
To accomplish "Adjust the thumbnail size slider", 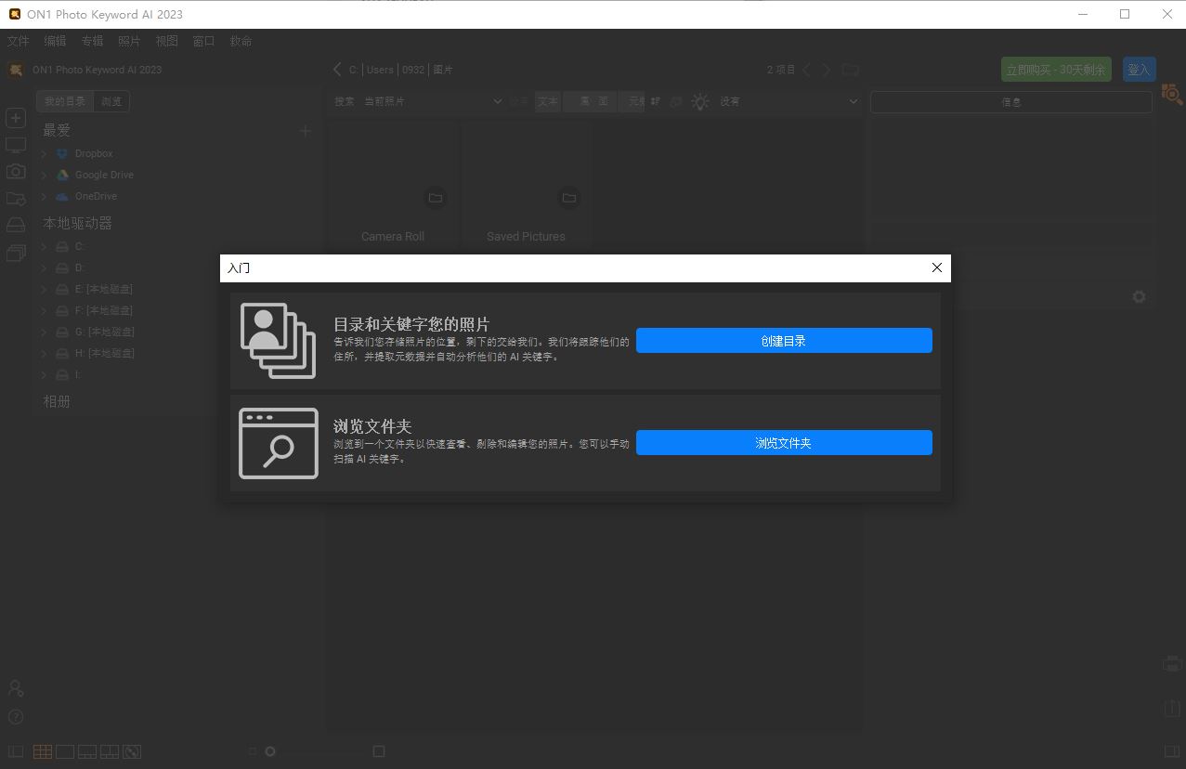I will (270, 751).
